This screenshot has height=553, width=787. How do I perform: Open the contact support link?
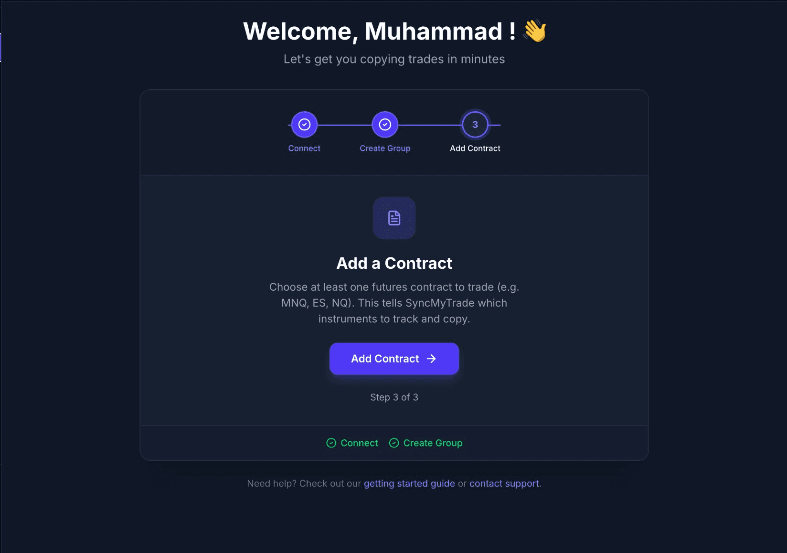click(x=504, y=483)
